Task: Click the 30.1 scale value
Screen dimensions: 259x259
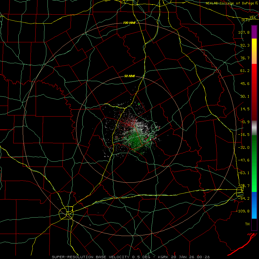Action: tap(245, 96)
